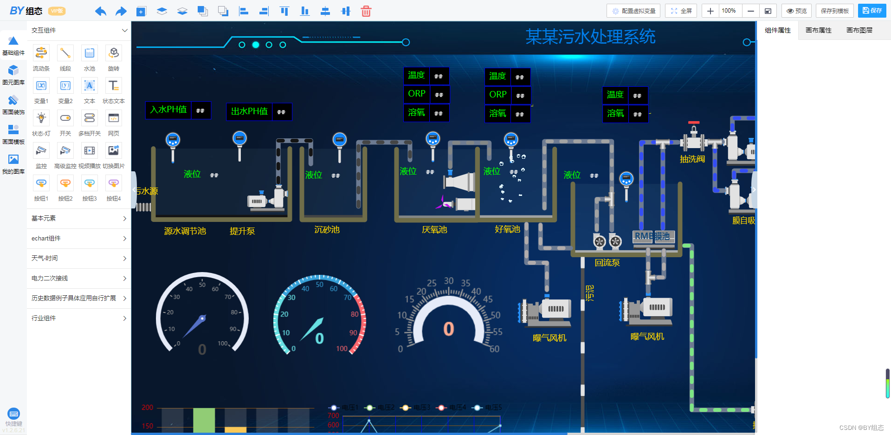Screen dimensions: 891x435
Task: Click the blue 保存 save button
Action: (872, 11)
